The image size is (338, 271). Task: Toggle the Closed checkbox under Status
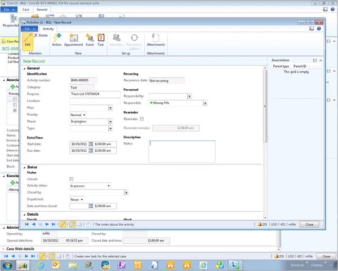(x=71, y=179)
